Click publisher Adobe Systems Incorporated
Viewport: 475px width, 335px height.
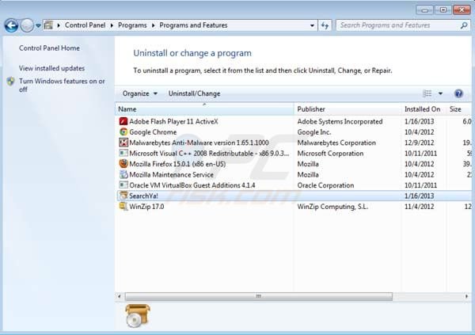click(340, 122)
